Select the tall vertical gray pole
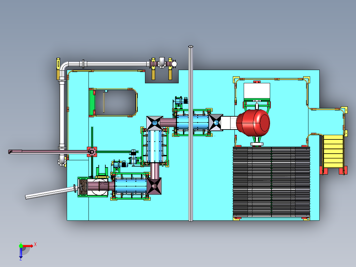The height and width of the screenshot is (267, 356). (x=191, y=133)
